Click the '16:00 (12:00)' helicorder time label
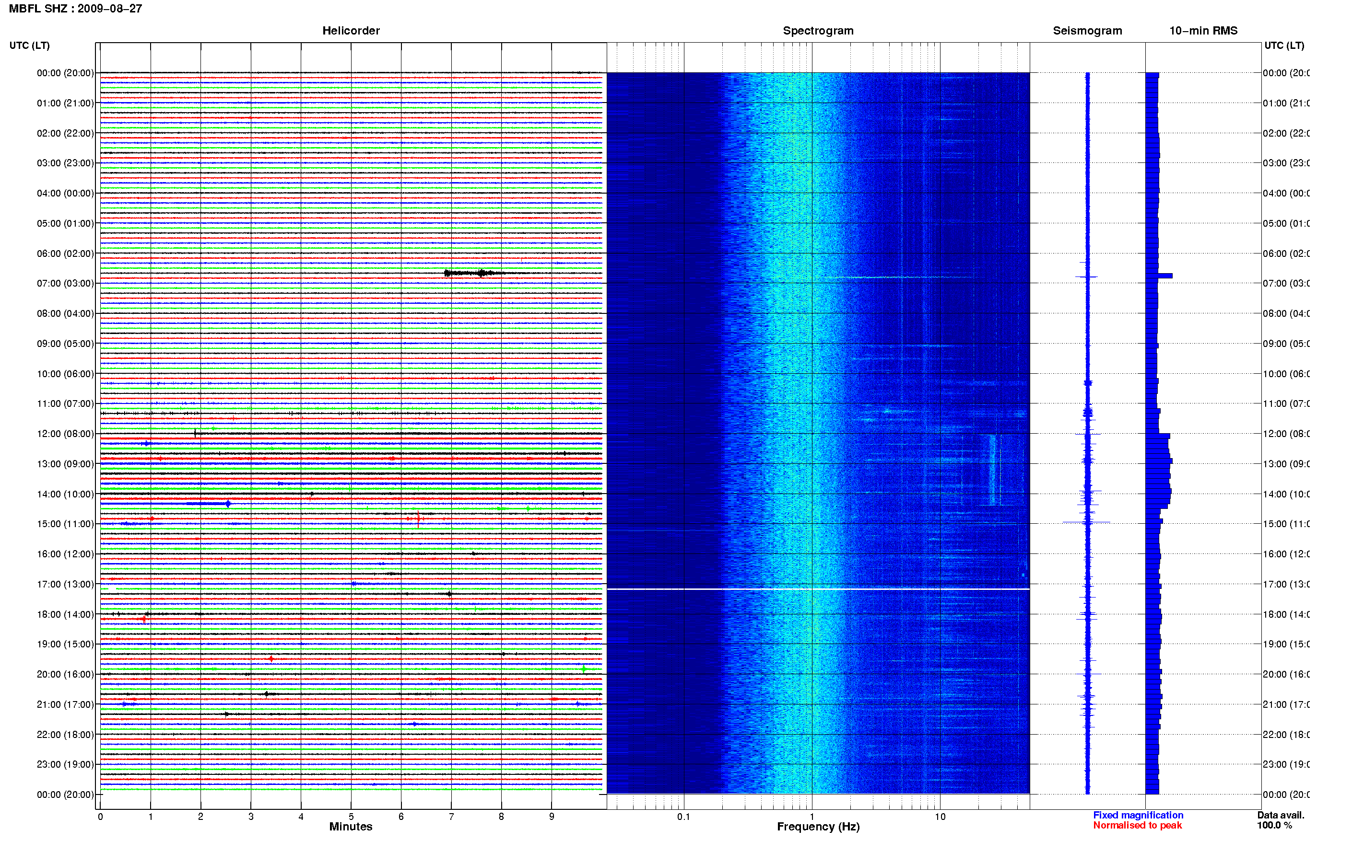 coord(65,554)
